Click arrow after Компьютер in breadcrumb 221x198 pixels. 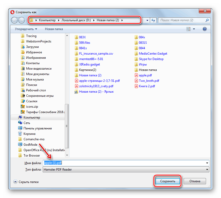point(59,20)
